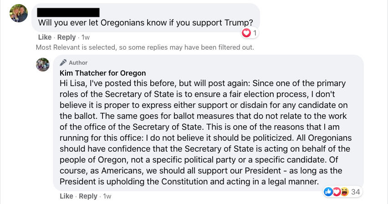Screen dimensions: 388x204
Task: Like Kim Thatcher for Oregon's reply
Action: coord(66,196)
